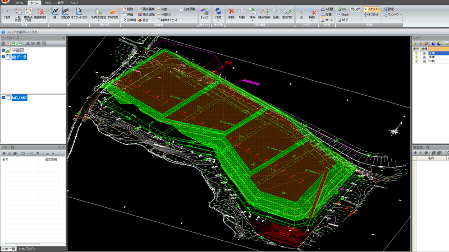Viewport: 449px width, 252px height.
Task: Click the 高さ付け height assign tool
Action: pos(287,13)
